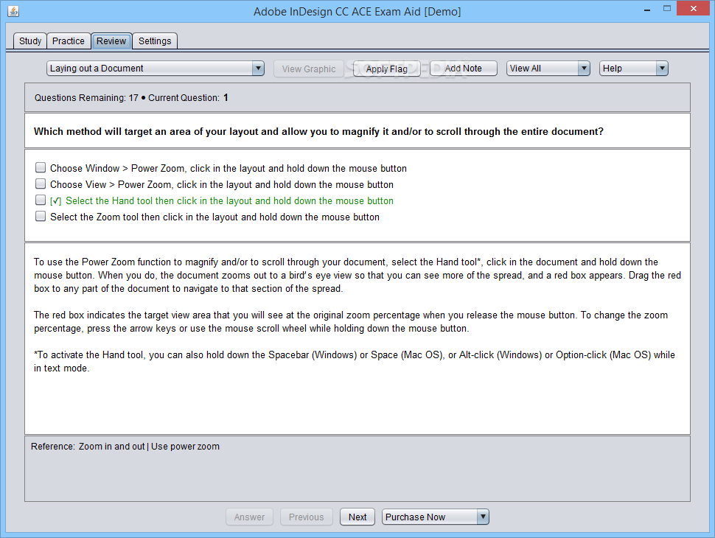
Task: Check the Window > Power Zoom answer box
Action: point(41,168)
